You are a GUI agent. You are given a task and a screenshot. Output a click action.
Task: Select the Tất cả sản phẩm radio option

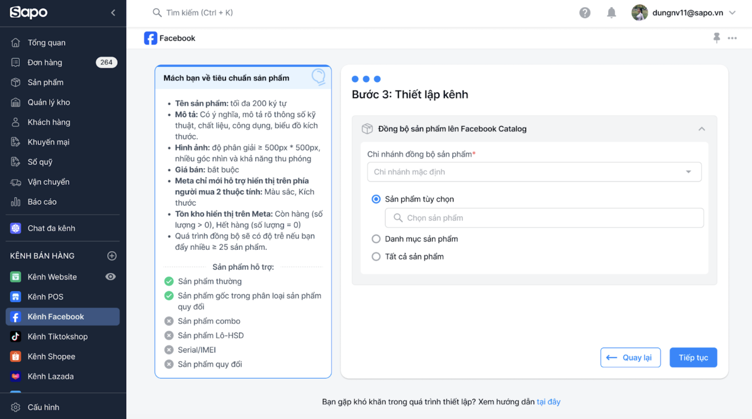[376, 256]
